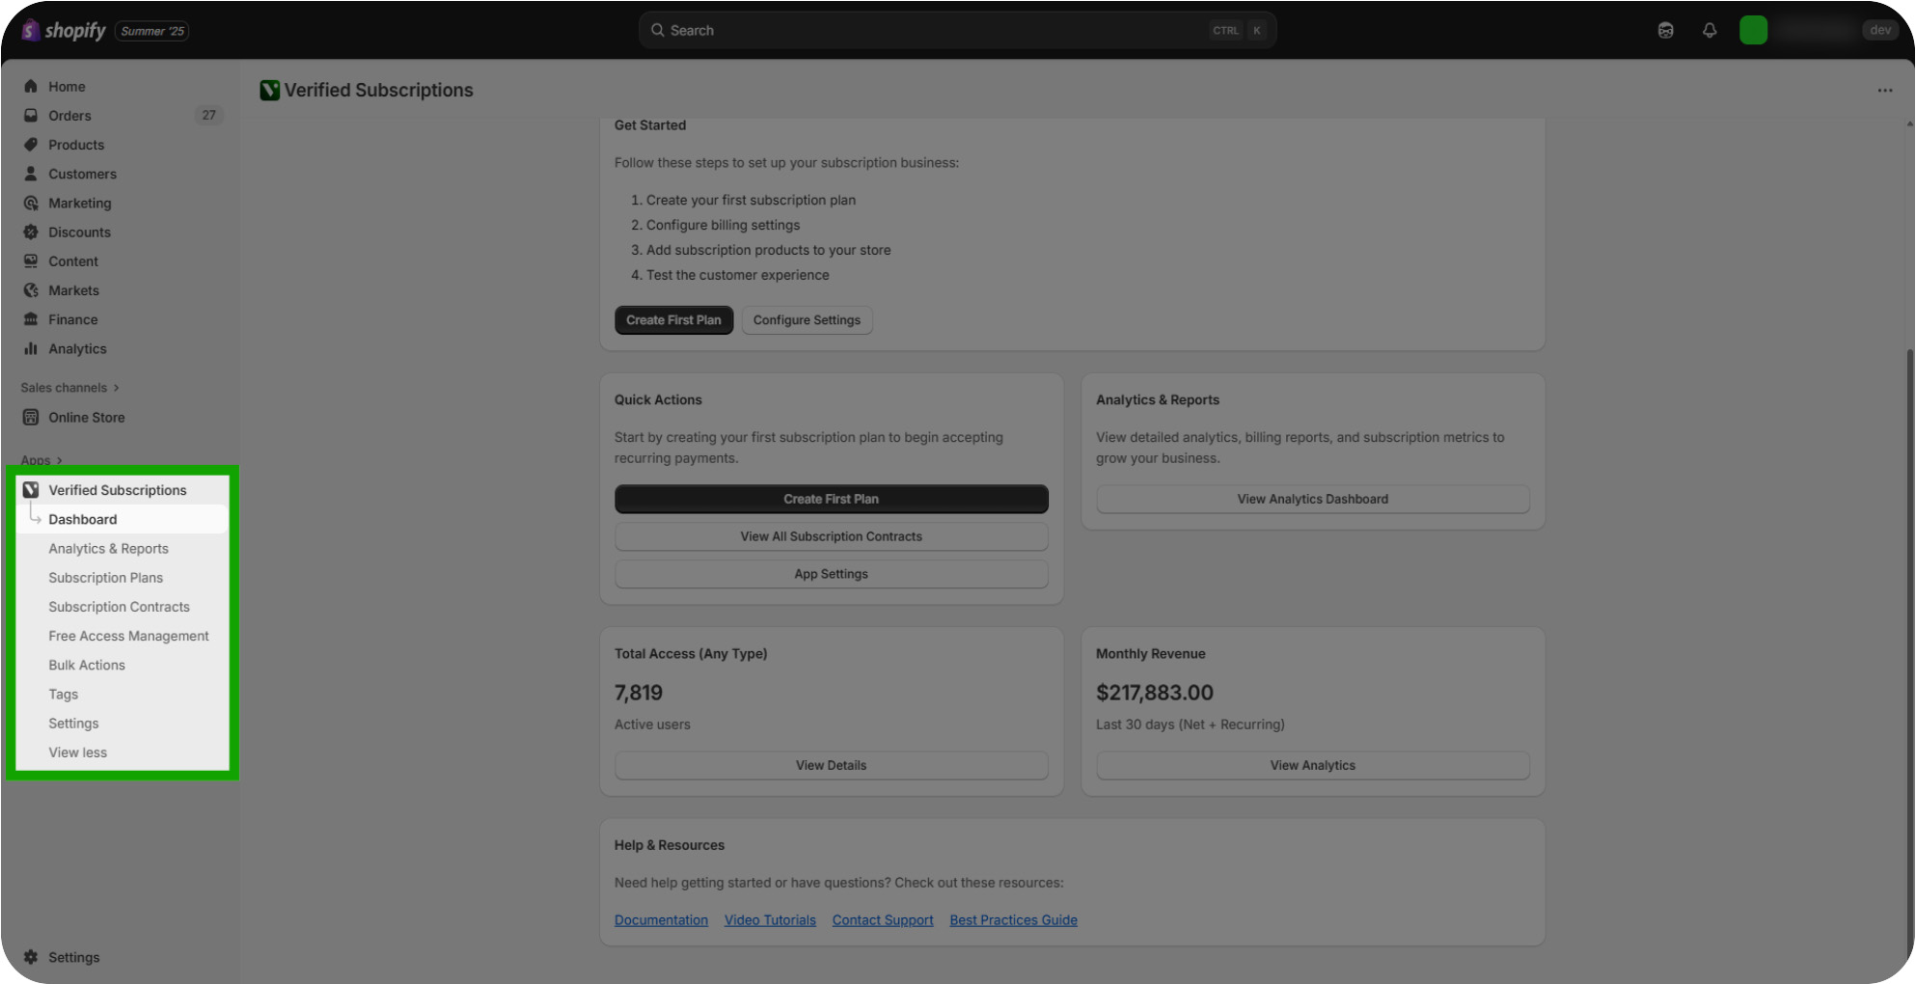Click the Orders label in sidebar

tap(69, 115)
